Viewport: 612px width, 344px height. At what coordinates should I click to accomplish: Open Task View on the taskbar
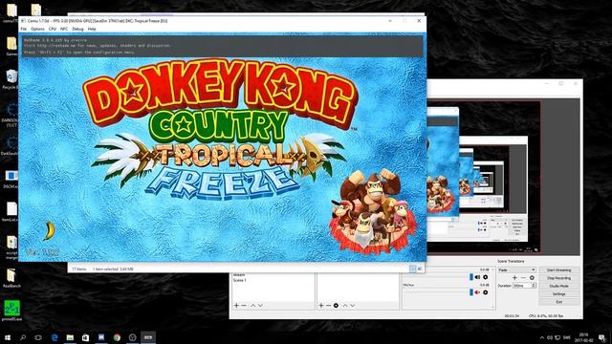tap(38, 337)
